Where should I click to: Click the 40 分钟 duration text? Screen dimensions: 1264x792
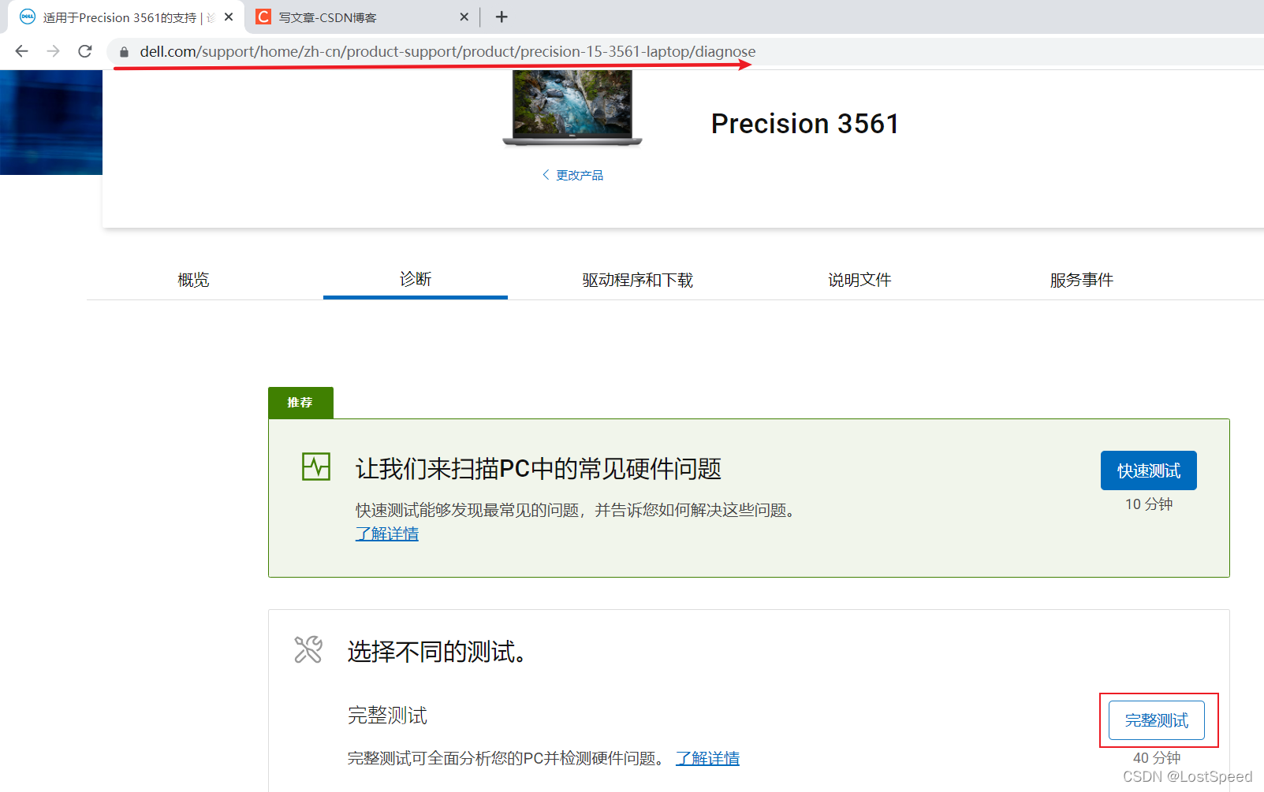pos(1157,757)
